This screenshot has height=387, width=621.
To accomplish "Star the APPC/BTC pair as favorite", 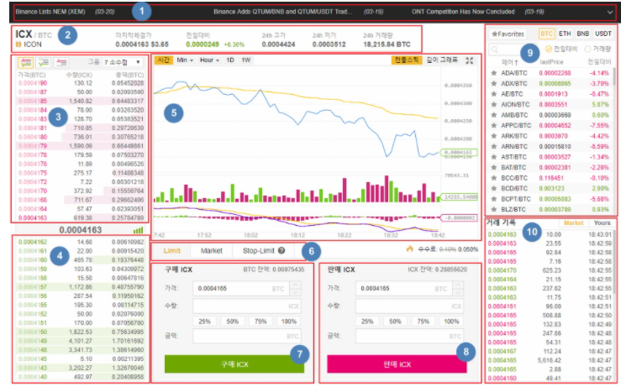I will 494,125.
